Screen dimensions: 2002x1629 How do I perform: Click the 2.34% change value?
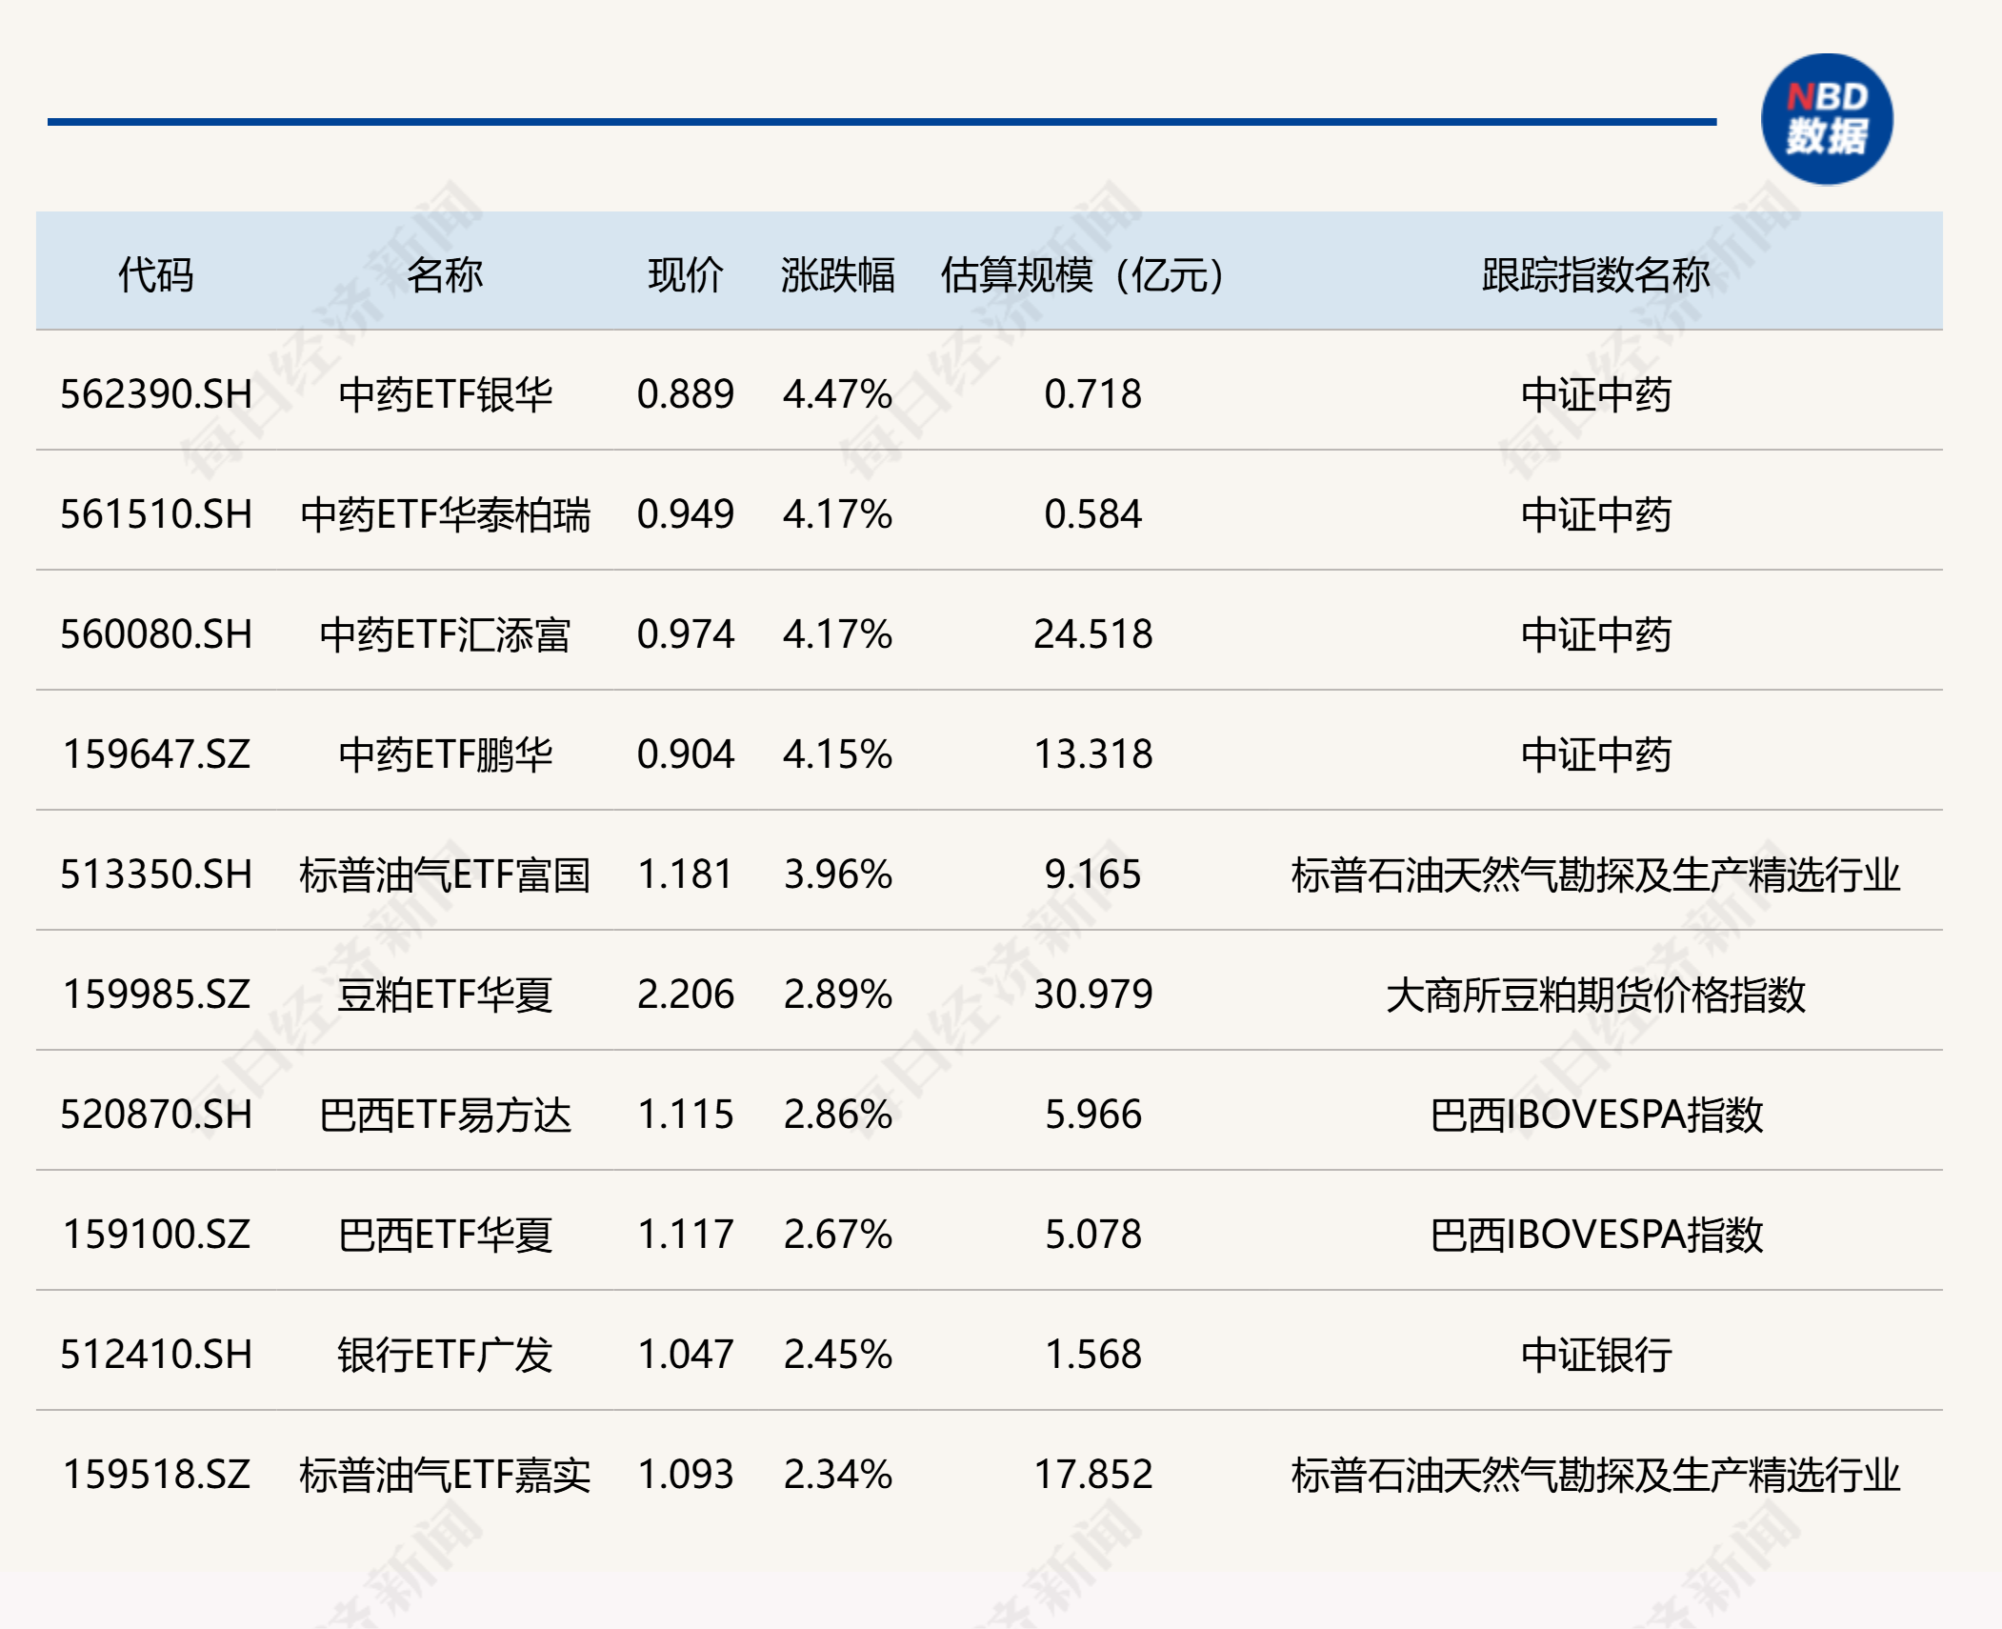(x=838, y=1475)
